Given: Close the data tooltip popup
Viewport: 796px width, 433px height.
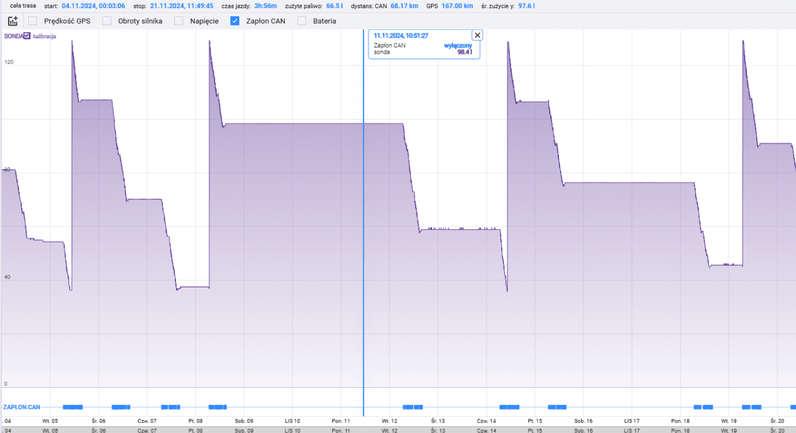Looking at the screenshot, I should tap(477, 35).
